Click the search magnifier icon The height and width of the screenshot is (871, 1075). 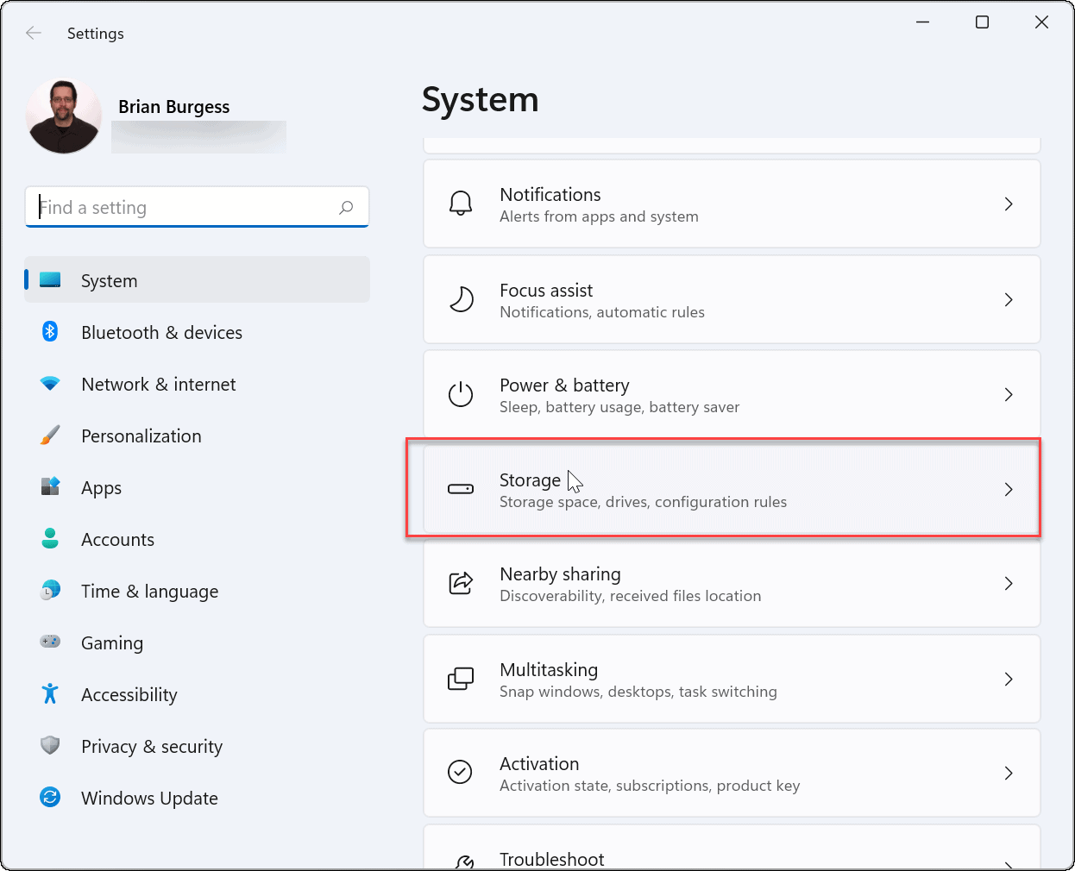tap(346, 207)
